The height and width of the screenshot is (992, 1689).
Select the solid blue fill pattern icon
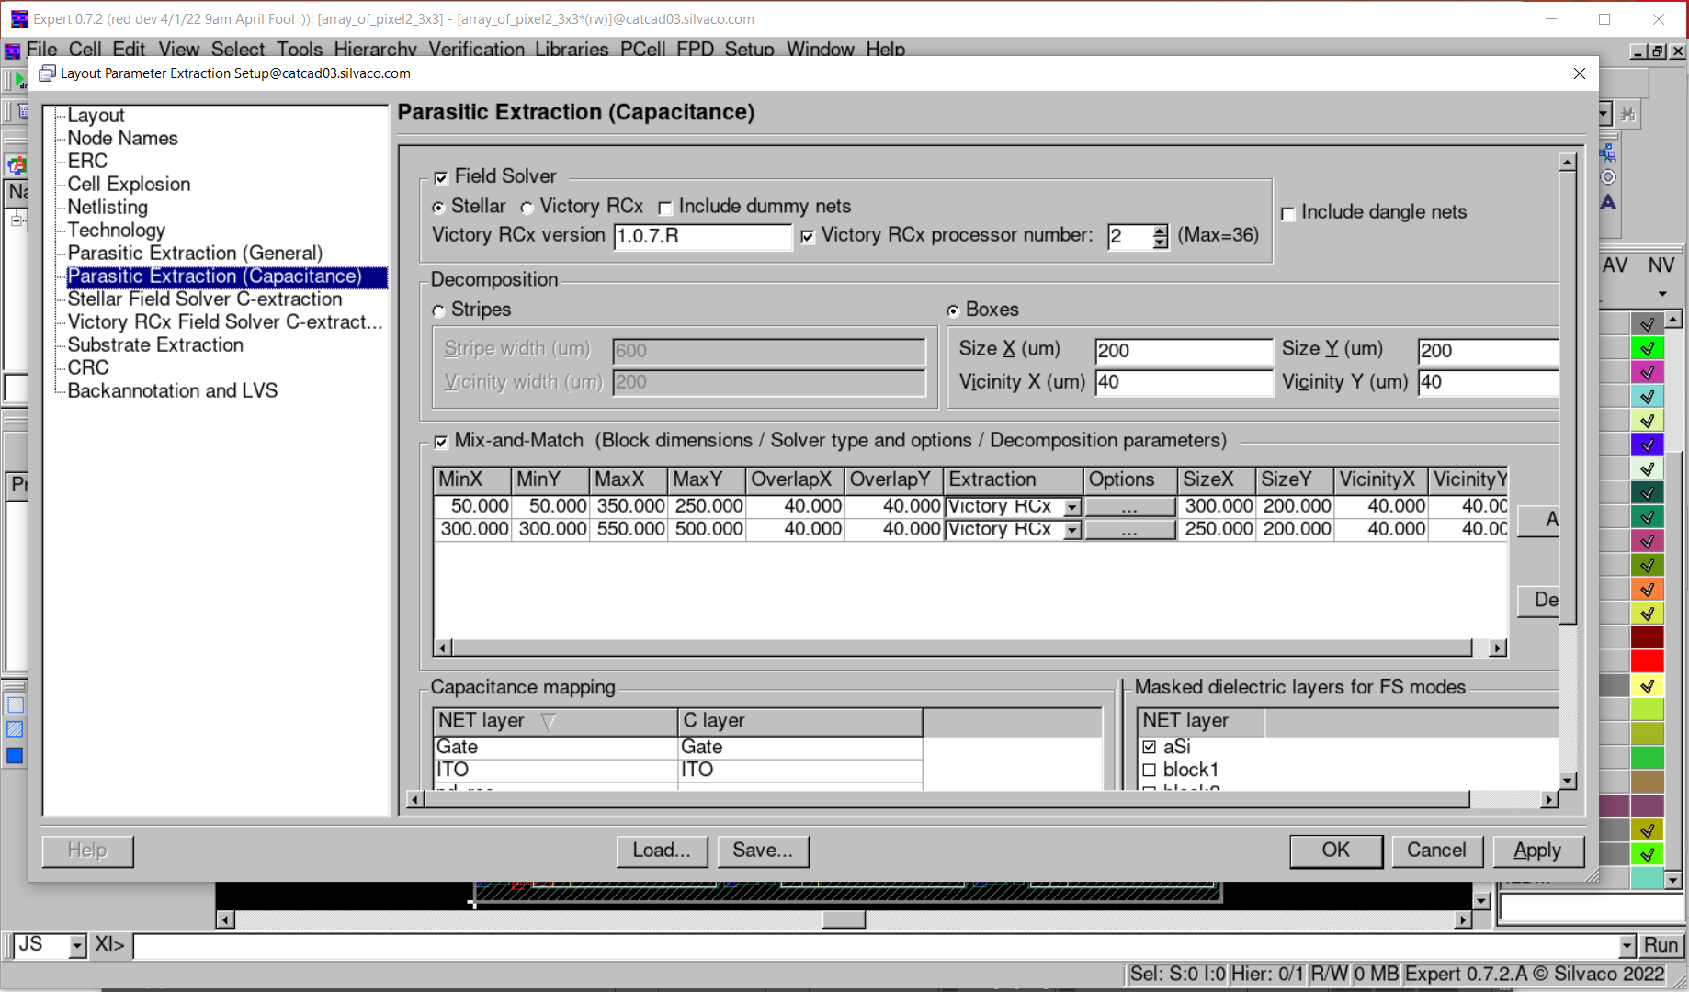[15, 756]
